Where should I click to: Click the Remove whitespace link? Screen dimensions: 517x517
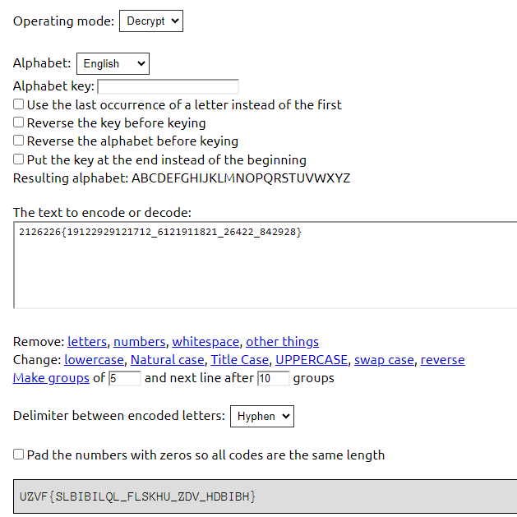click(205, 342)
